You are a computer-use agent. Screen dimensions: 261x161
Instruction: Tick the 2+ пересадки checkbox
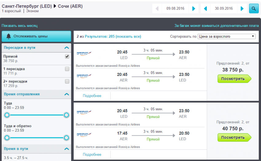pyautogui.click(x=67, y=81)
